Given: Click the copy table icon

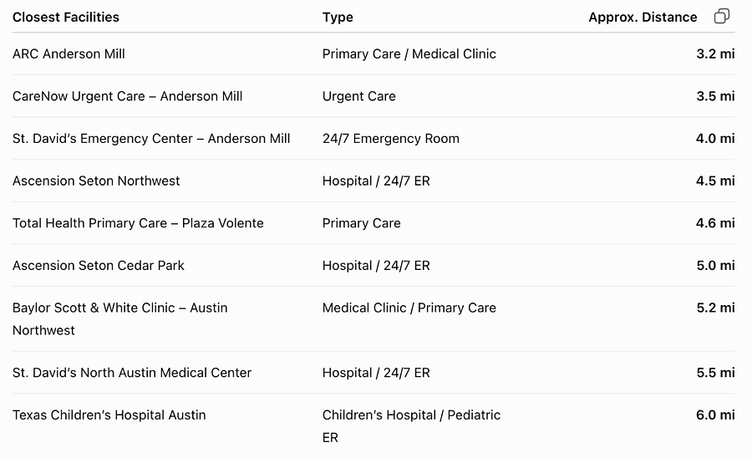Looking at the screenshot, I should [722, 17].
